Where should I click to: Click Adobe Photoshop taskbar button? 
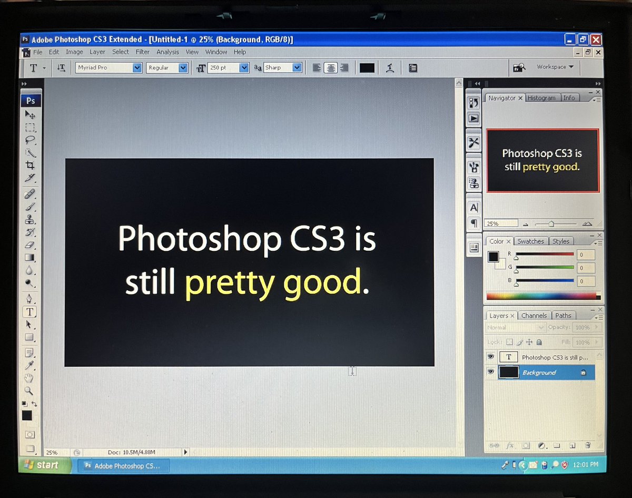coord(124,466)
